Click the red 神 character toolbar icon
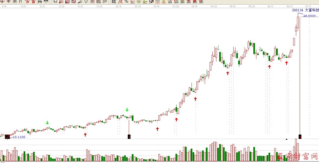319x163 pixels. (x=27, y=2)
